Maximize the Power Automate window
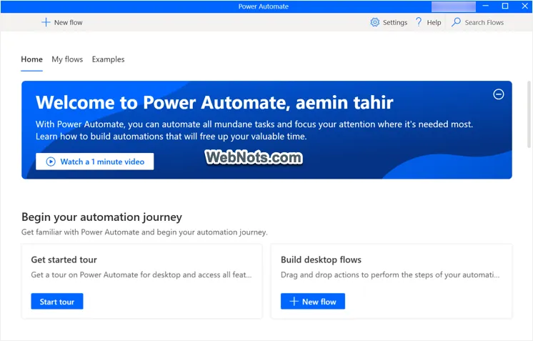The height and width of the screenshot is (341, 533). click(505, 6)
